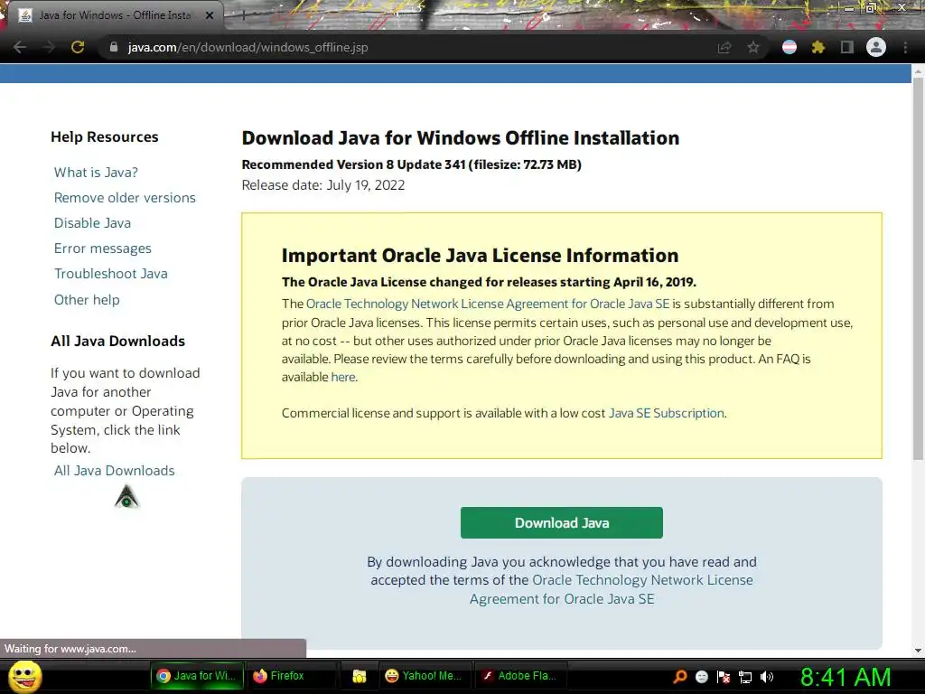925x694 pixels.
Task: Click the scrollbar up arrow
Action: click(918, 71)
